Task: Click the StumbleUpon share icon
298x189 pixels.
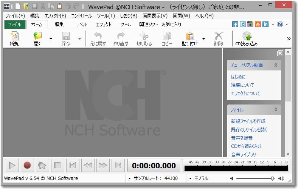Action: click(x=258, y=24)
